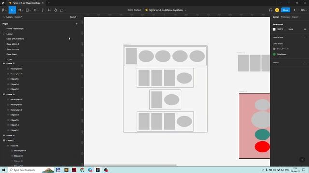Open the Frame + BaseShape page
The image size is (309, 173).
point(15,29)
